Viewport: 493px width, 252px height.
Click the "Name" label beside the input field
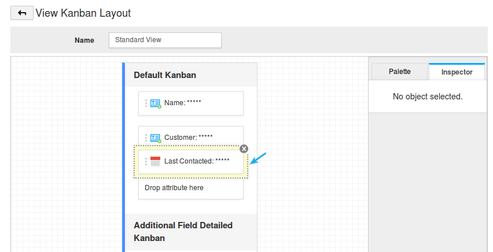(x=84, y=40)
